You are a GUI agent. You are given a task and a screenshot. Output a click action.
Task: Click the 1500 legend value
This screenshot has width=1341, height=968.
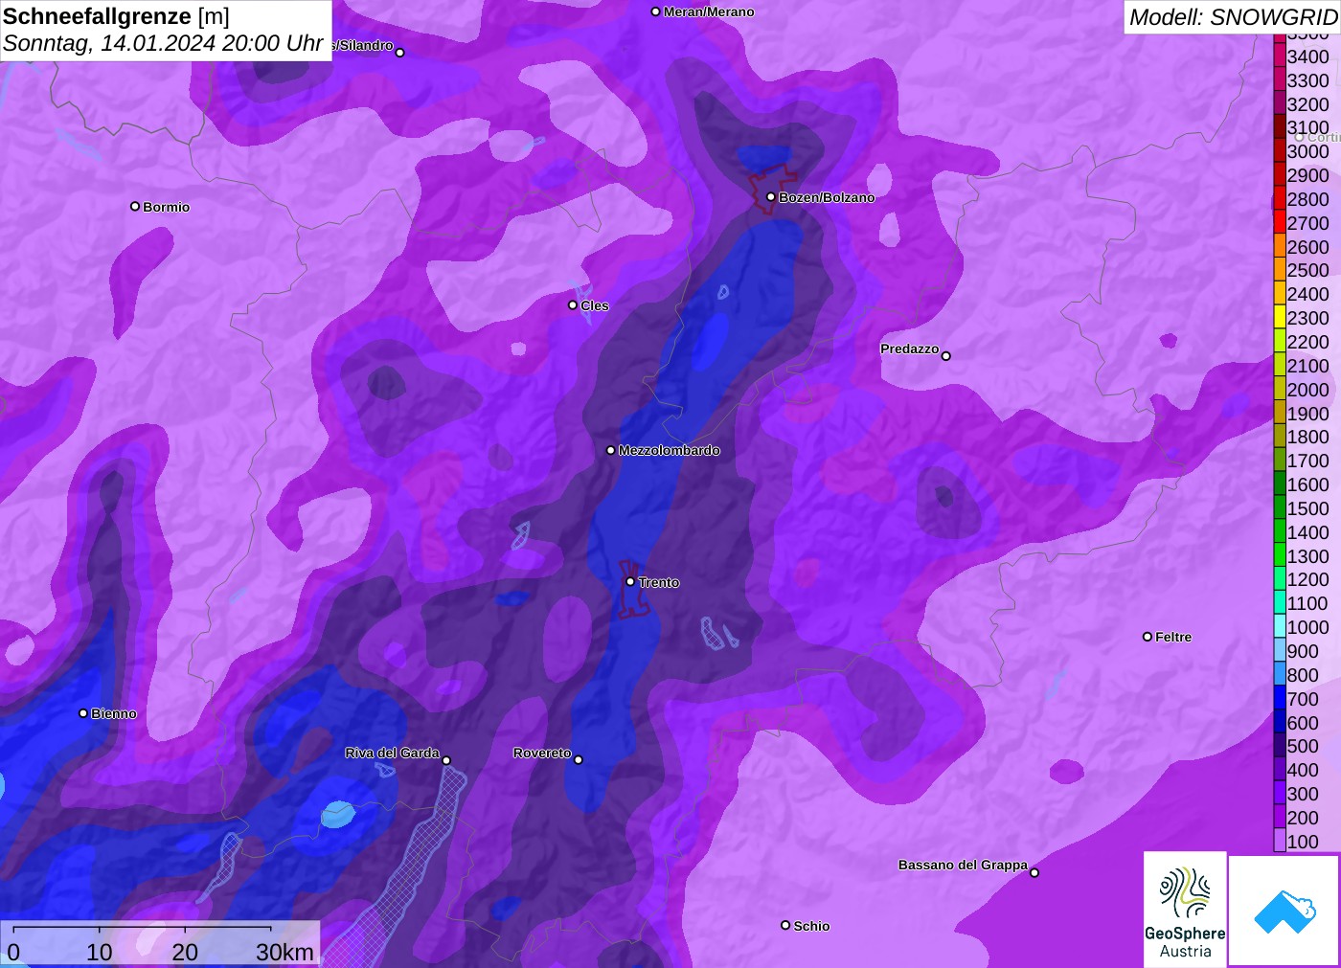click(1307, 508)
